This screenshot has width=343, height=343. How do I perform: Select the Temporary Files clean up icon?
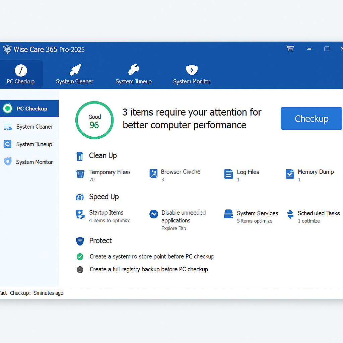click(x=80, y=174)
